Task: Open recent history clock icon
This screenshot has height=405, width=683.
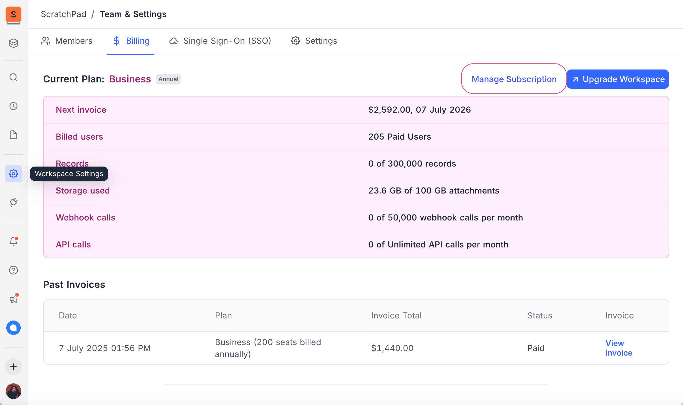Action: pos(13,106)
